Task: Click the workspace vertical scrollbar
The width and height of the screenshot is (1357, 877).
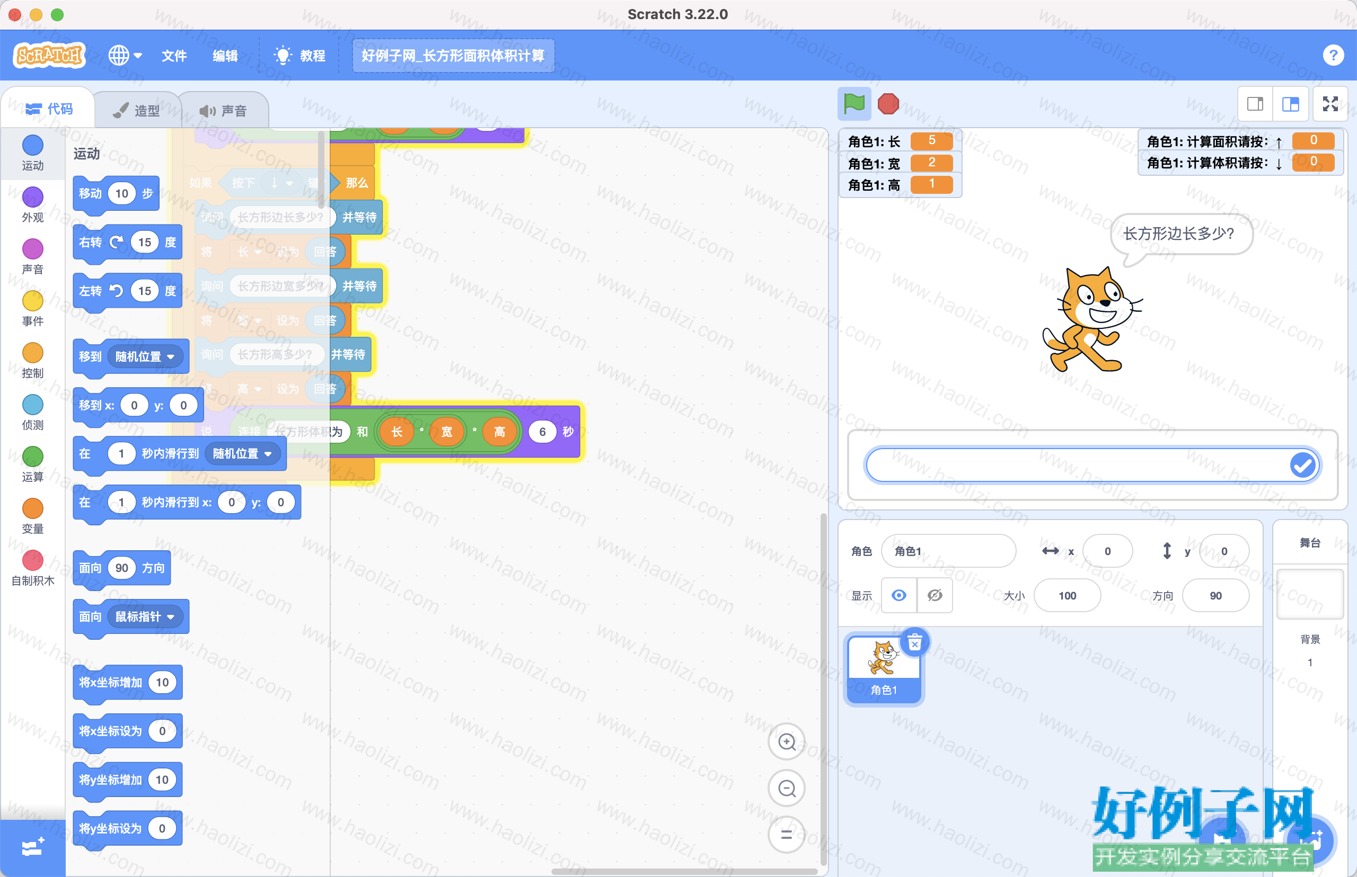Action: click(x=823, y=689)
